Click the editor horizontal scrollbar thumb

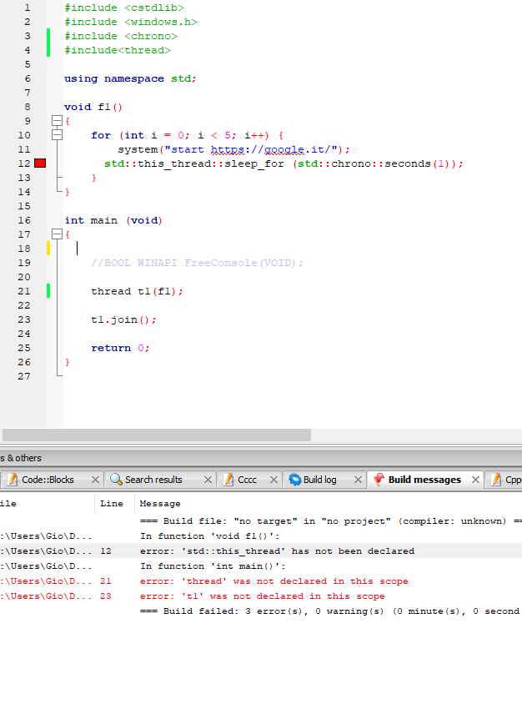click(x=157, y=435)
